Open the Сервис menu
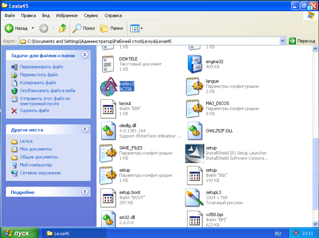Viewport: 319px width, 238px height. [91, 16]
